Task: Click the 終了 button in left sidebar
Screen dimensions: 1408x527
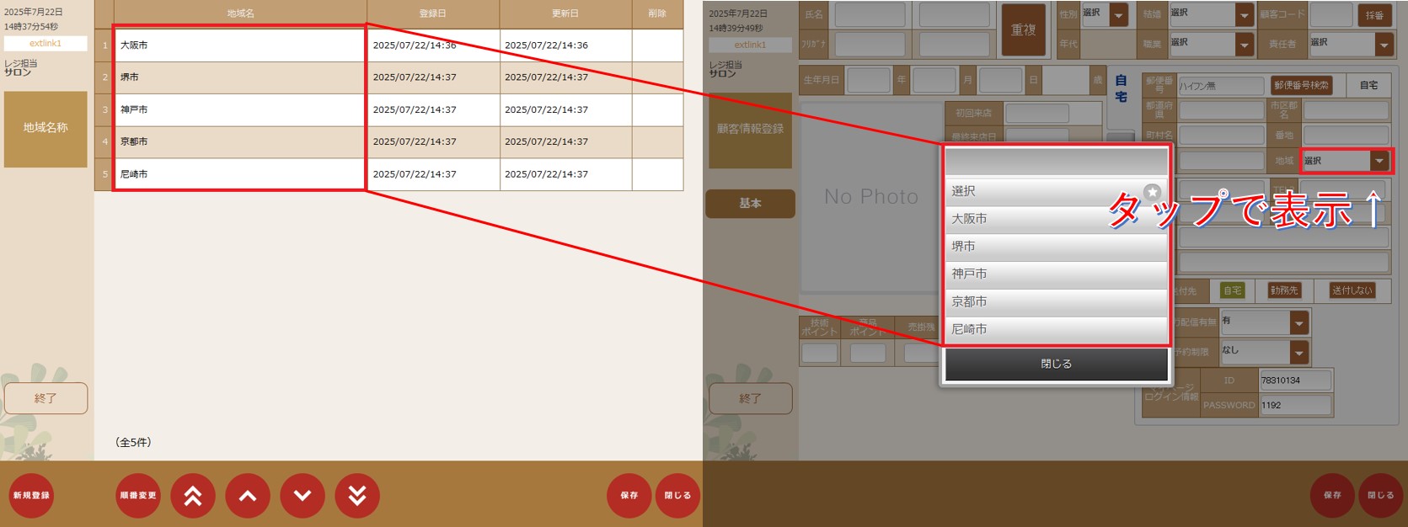Action: tap(46, 398)
